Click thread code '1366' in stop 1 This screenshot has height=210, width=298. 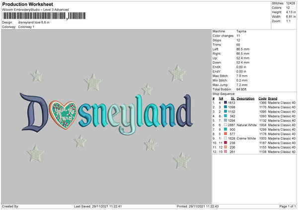click(x=263, y=103)
